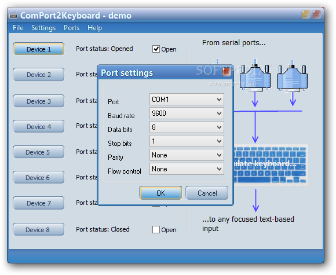Click '...to any focused text-based input' text
Screen dimensions: 336x275
click(x=248, y=224)
